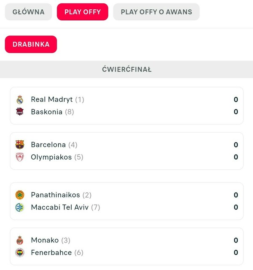
Task: Switch to the Główna tab
Action: (28, 12)
